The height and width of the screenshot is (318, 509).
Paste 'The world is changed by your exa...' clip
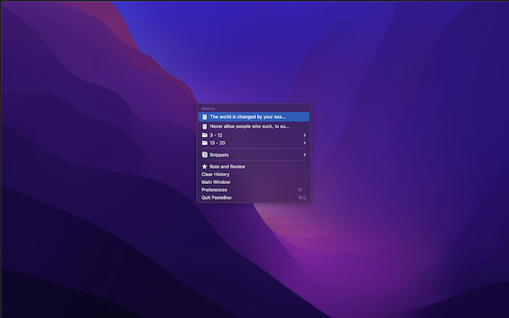tap(254, 117)
